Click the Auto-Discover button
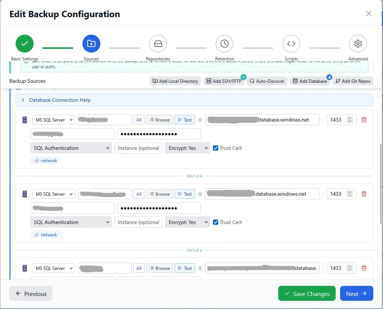The height and width of the screenshot is (309, 383). pos(267,81)
